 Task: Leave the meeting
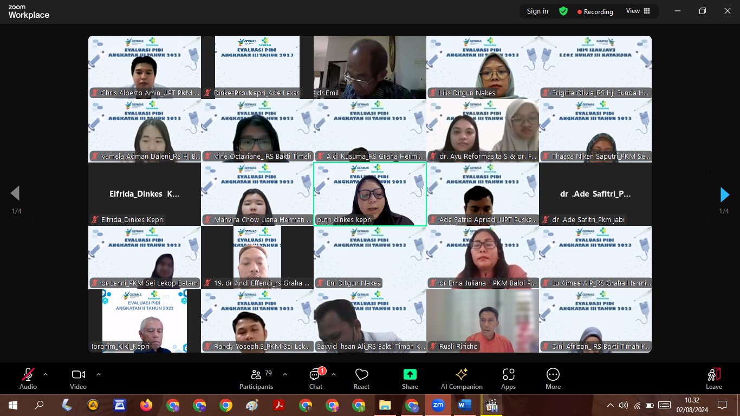click(x=713, y=378)
